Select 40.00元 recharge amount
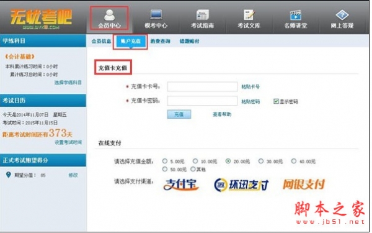 [294, 161]
